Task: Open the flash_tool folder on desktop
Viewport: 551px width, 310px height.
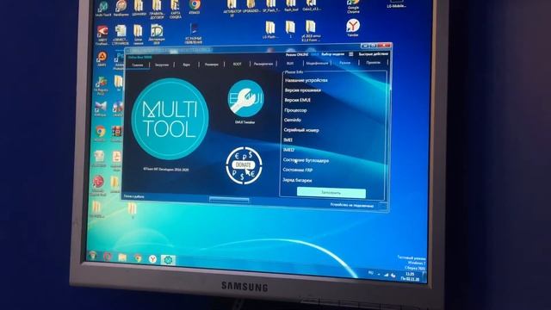Action: click(291, 6)
